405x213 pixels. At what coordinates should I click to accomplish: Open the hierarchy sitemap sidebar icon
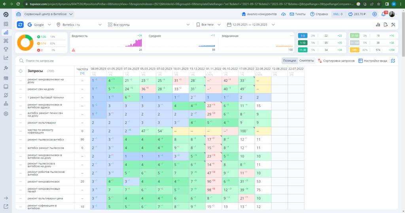6,104
